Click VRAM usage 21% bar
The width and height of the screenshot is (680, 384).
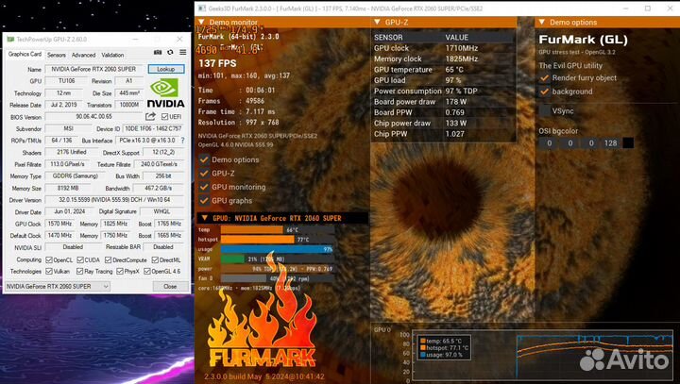pyautogui.click(x=277, y=259)
